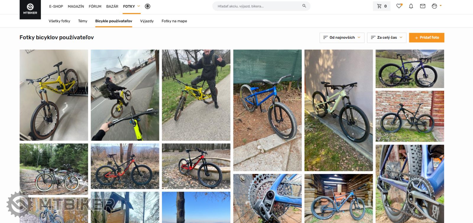473x223 pixels.
Task: Click the 'Pridať foto' button
Action: click(x=427, y=38)
